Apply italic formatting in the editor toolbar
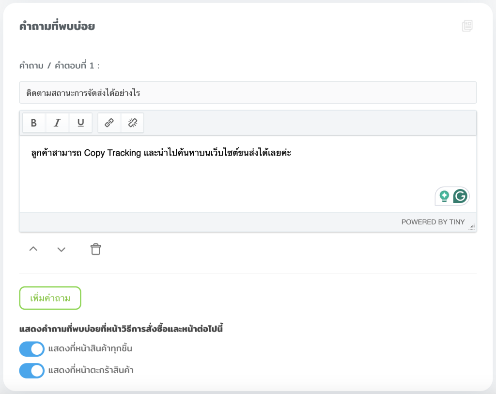 pyautogui.click(x=57, y=123)
